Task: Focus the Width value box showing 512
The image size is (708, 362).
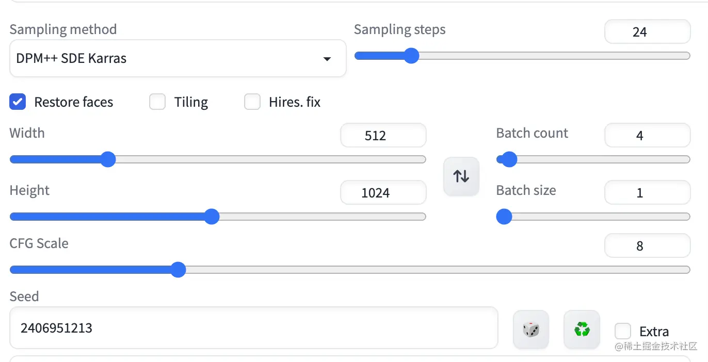Action: click(x=383, y=136)
